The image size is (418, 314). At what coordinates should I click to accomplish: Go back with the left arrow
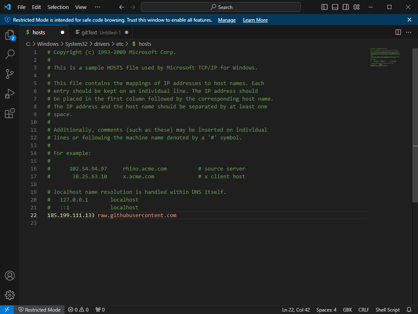point(122,7)
